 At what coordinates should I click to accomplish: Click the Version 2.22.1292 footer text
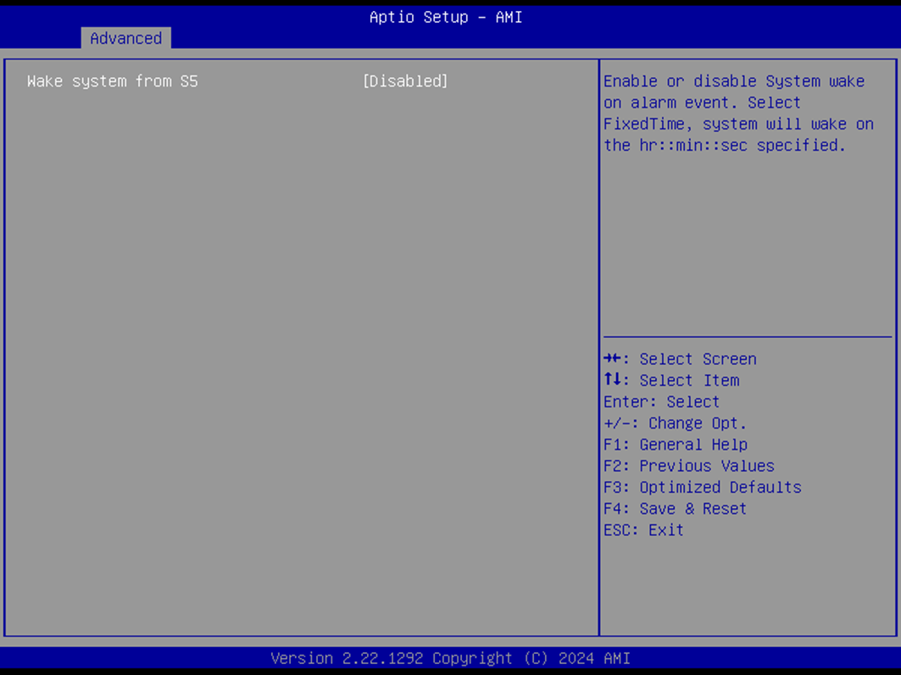click(x=347, y=658)
